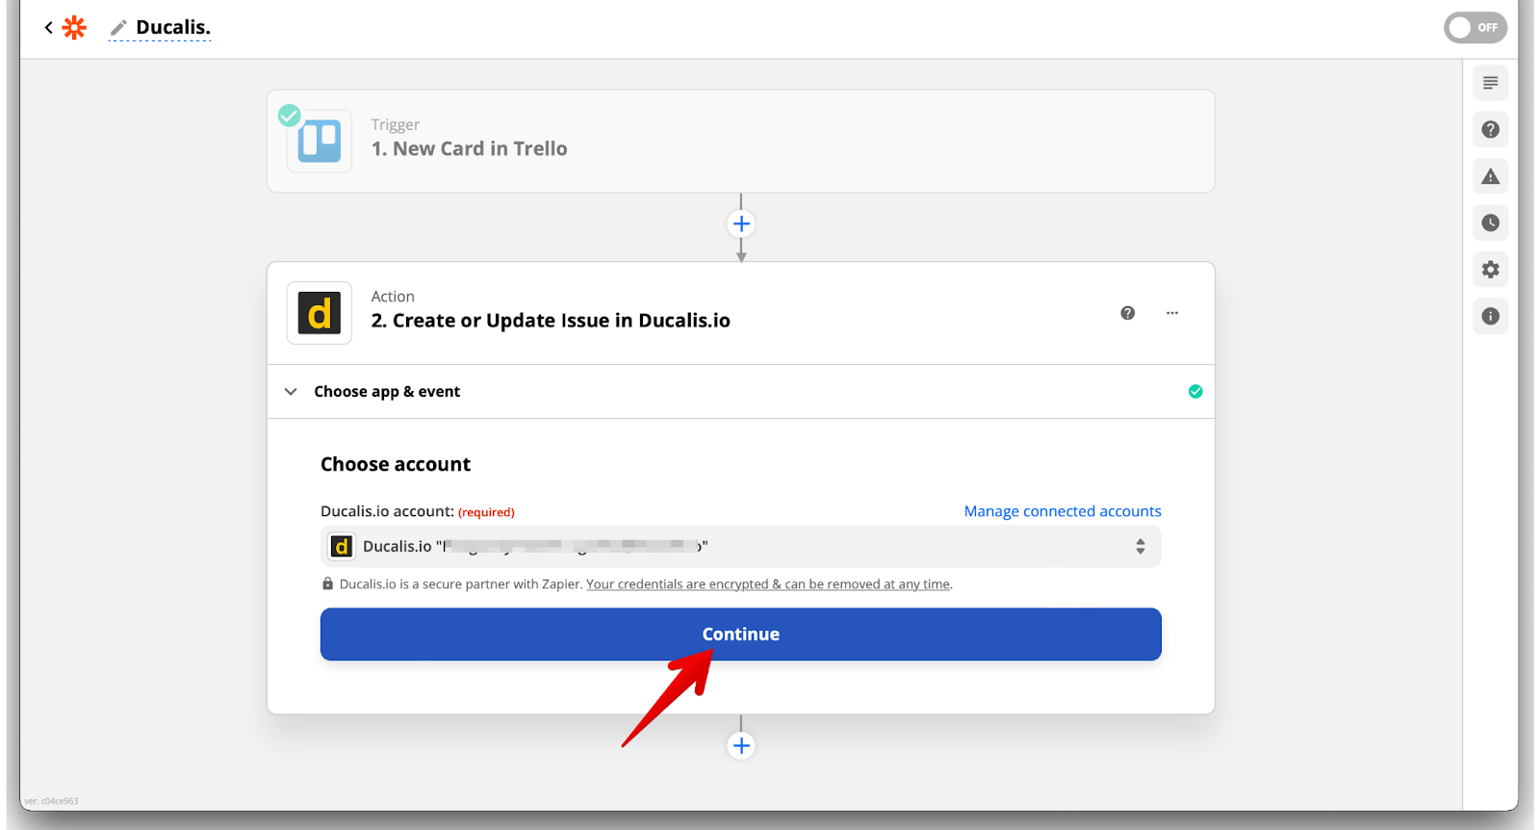The width and height of the screenshot is (1540, 830).
Task: Add a new step below the action
Action: tap(741, 745)
